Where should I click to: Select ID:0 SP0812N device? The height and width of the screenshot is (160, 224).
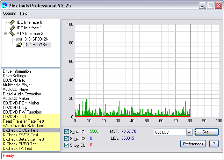36,39
